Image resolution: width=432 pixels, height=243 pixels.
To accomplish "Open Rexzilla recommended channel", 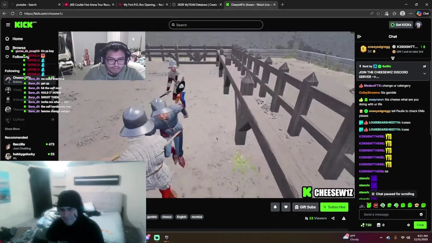I will pyautogui.click(x=30, y=146).
